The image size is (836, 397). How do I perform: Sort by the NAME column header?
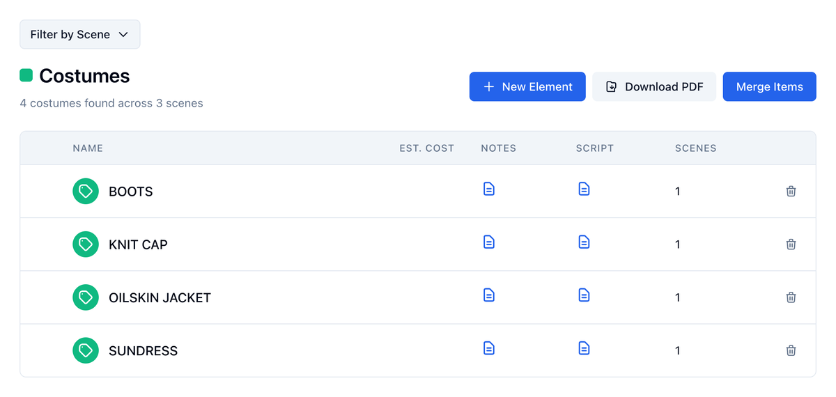click(88, 148)
